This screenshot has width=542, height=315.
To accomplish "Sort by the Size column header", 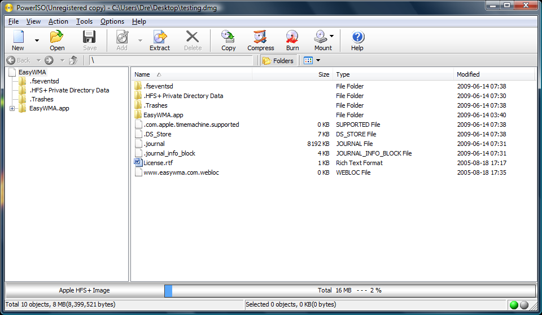I will tap(292, 74).
